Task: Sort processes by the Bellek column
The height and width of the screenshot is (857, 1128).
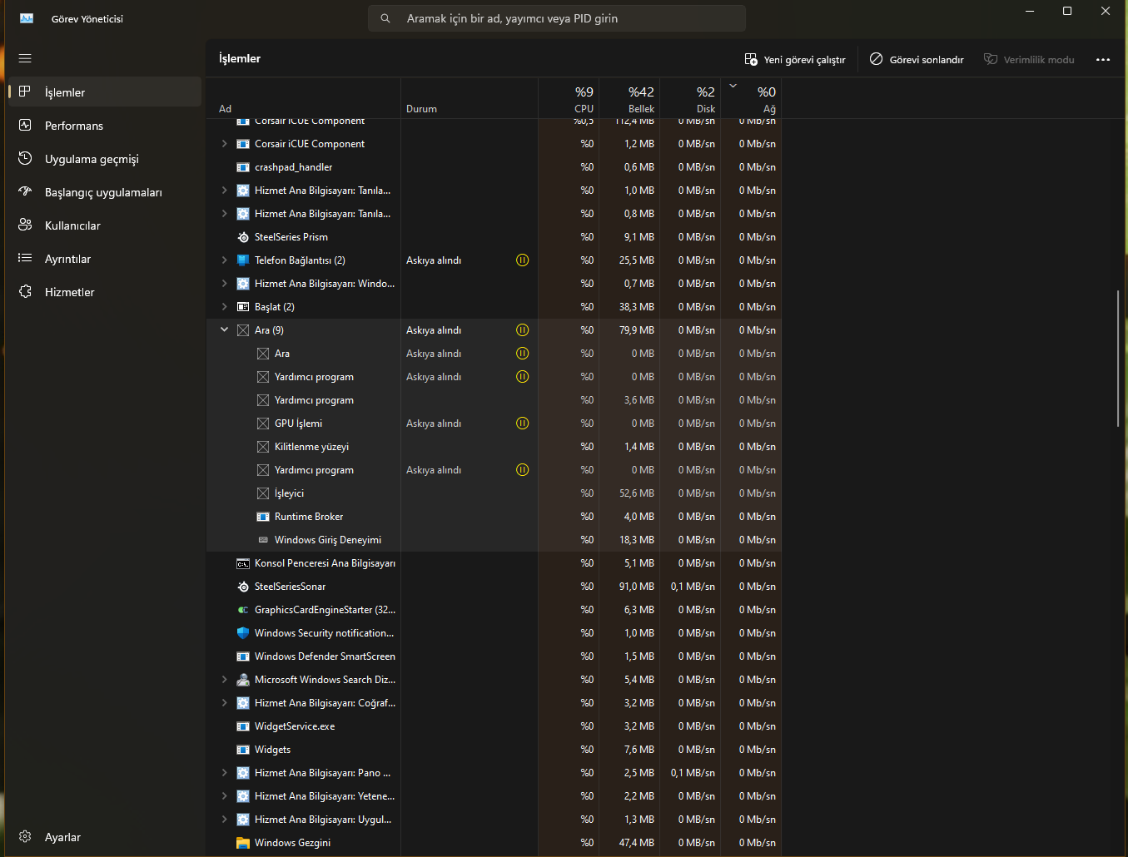Action: 629,99
